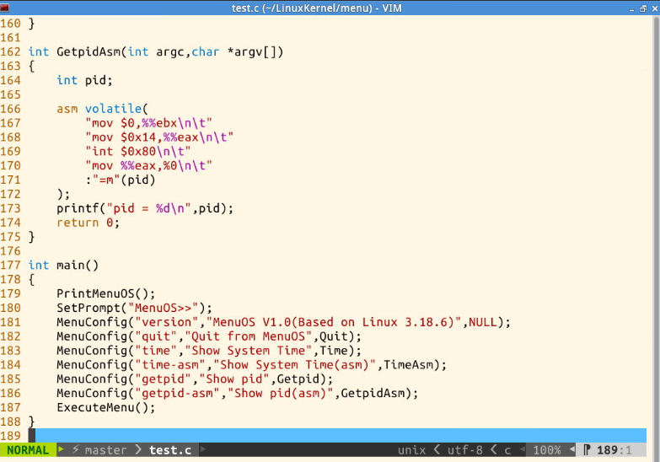The image size is (660, 462).
Task: Click the unix file format indicator
Action: (411, 450)
